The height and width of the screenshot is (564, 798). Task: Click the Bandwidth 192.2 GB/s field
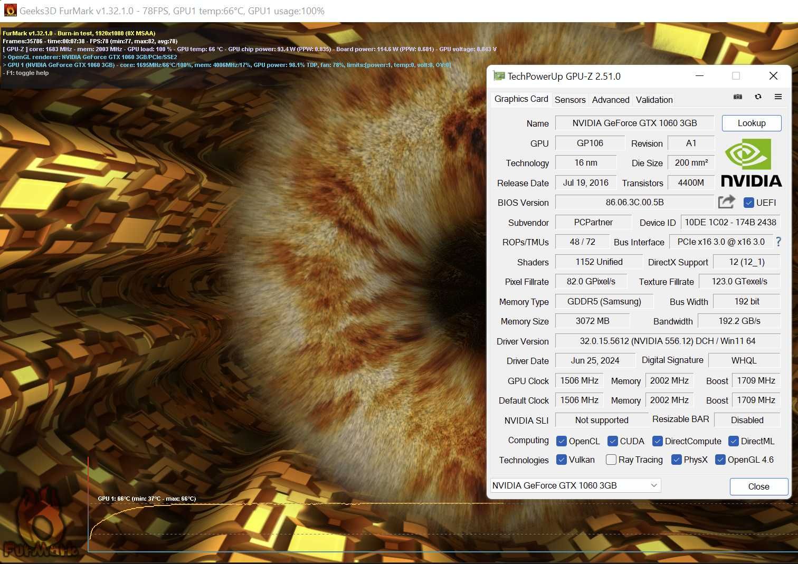[x=739, y=321]
